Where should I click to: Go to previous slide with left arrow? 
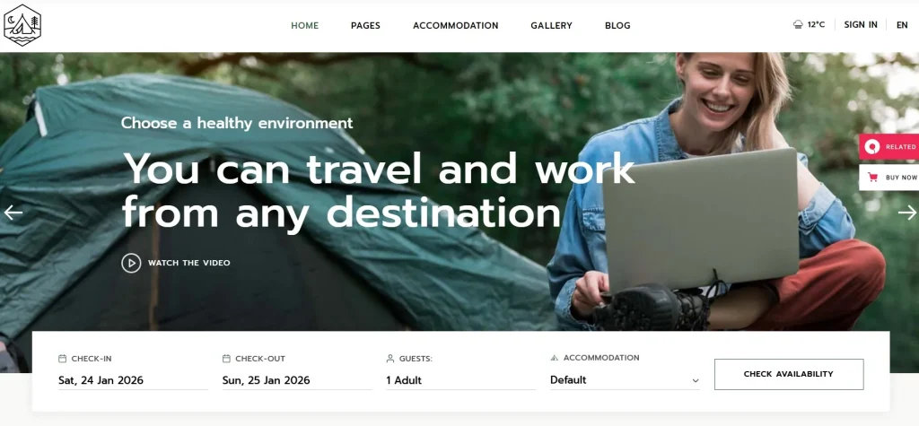pyautogui.click(x=13, y=213)
